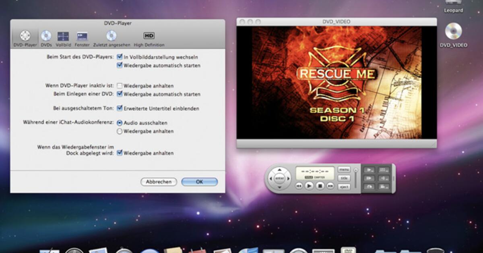The image size is (483, 253).
Task: Enable 'Wiedergabe anhalten' when DVD-Player is inactive
Action: coord(119,86)
